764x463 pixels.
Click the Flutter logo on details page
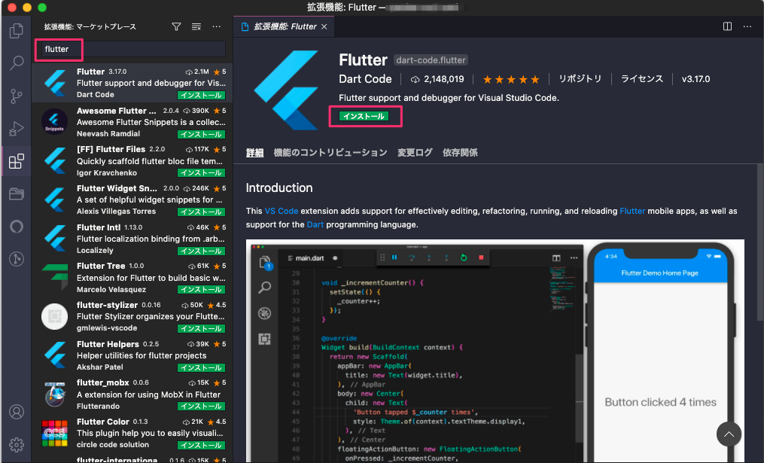point(287,90)
